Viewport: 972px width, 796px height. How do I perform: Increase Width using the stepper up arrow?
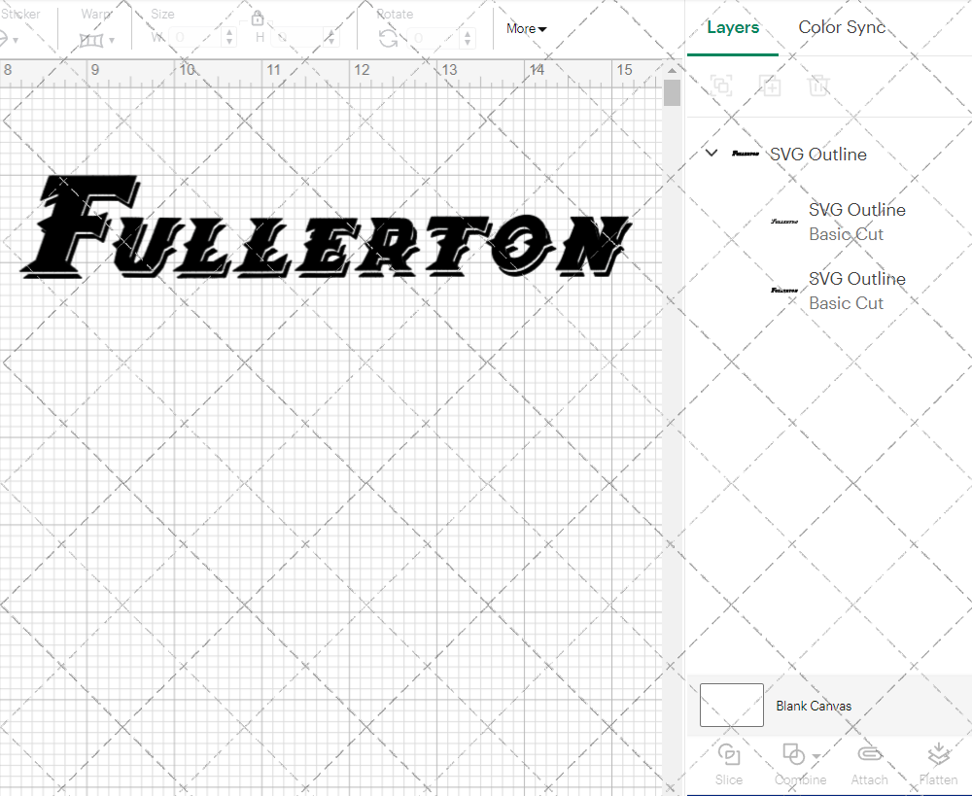(229, 30)
